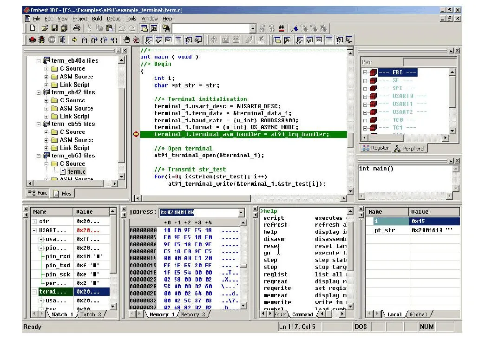This screenshot has height=340, width=478.
Task: Select the pin_rxd row in Watch panel
Action: coord(71,256)
